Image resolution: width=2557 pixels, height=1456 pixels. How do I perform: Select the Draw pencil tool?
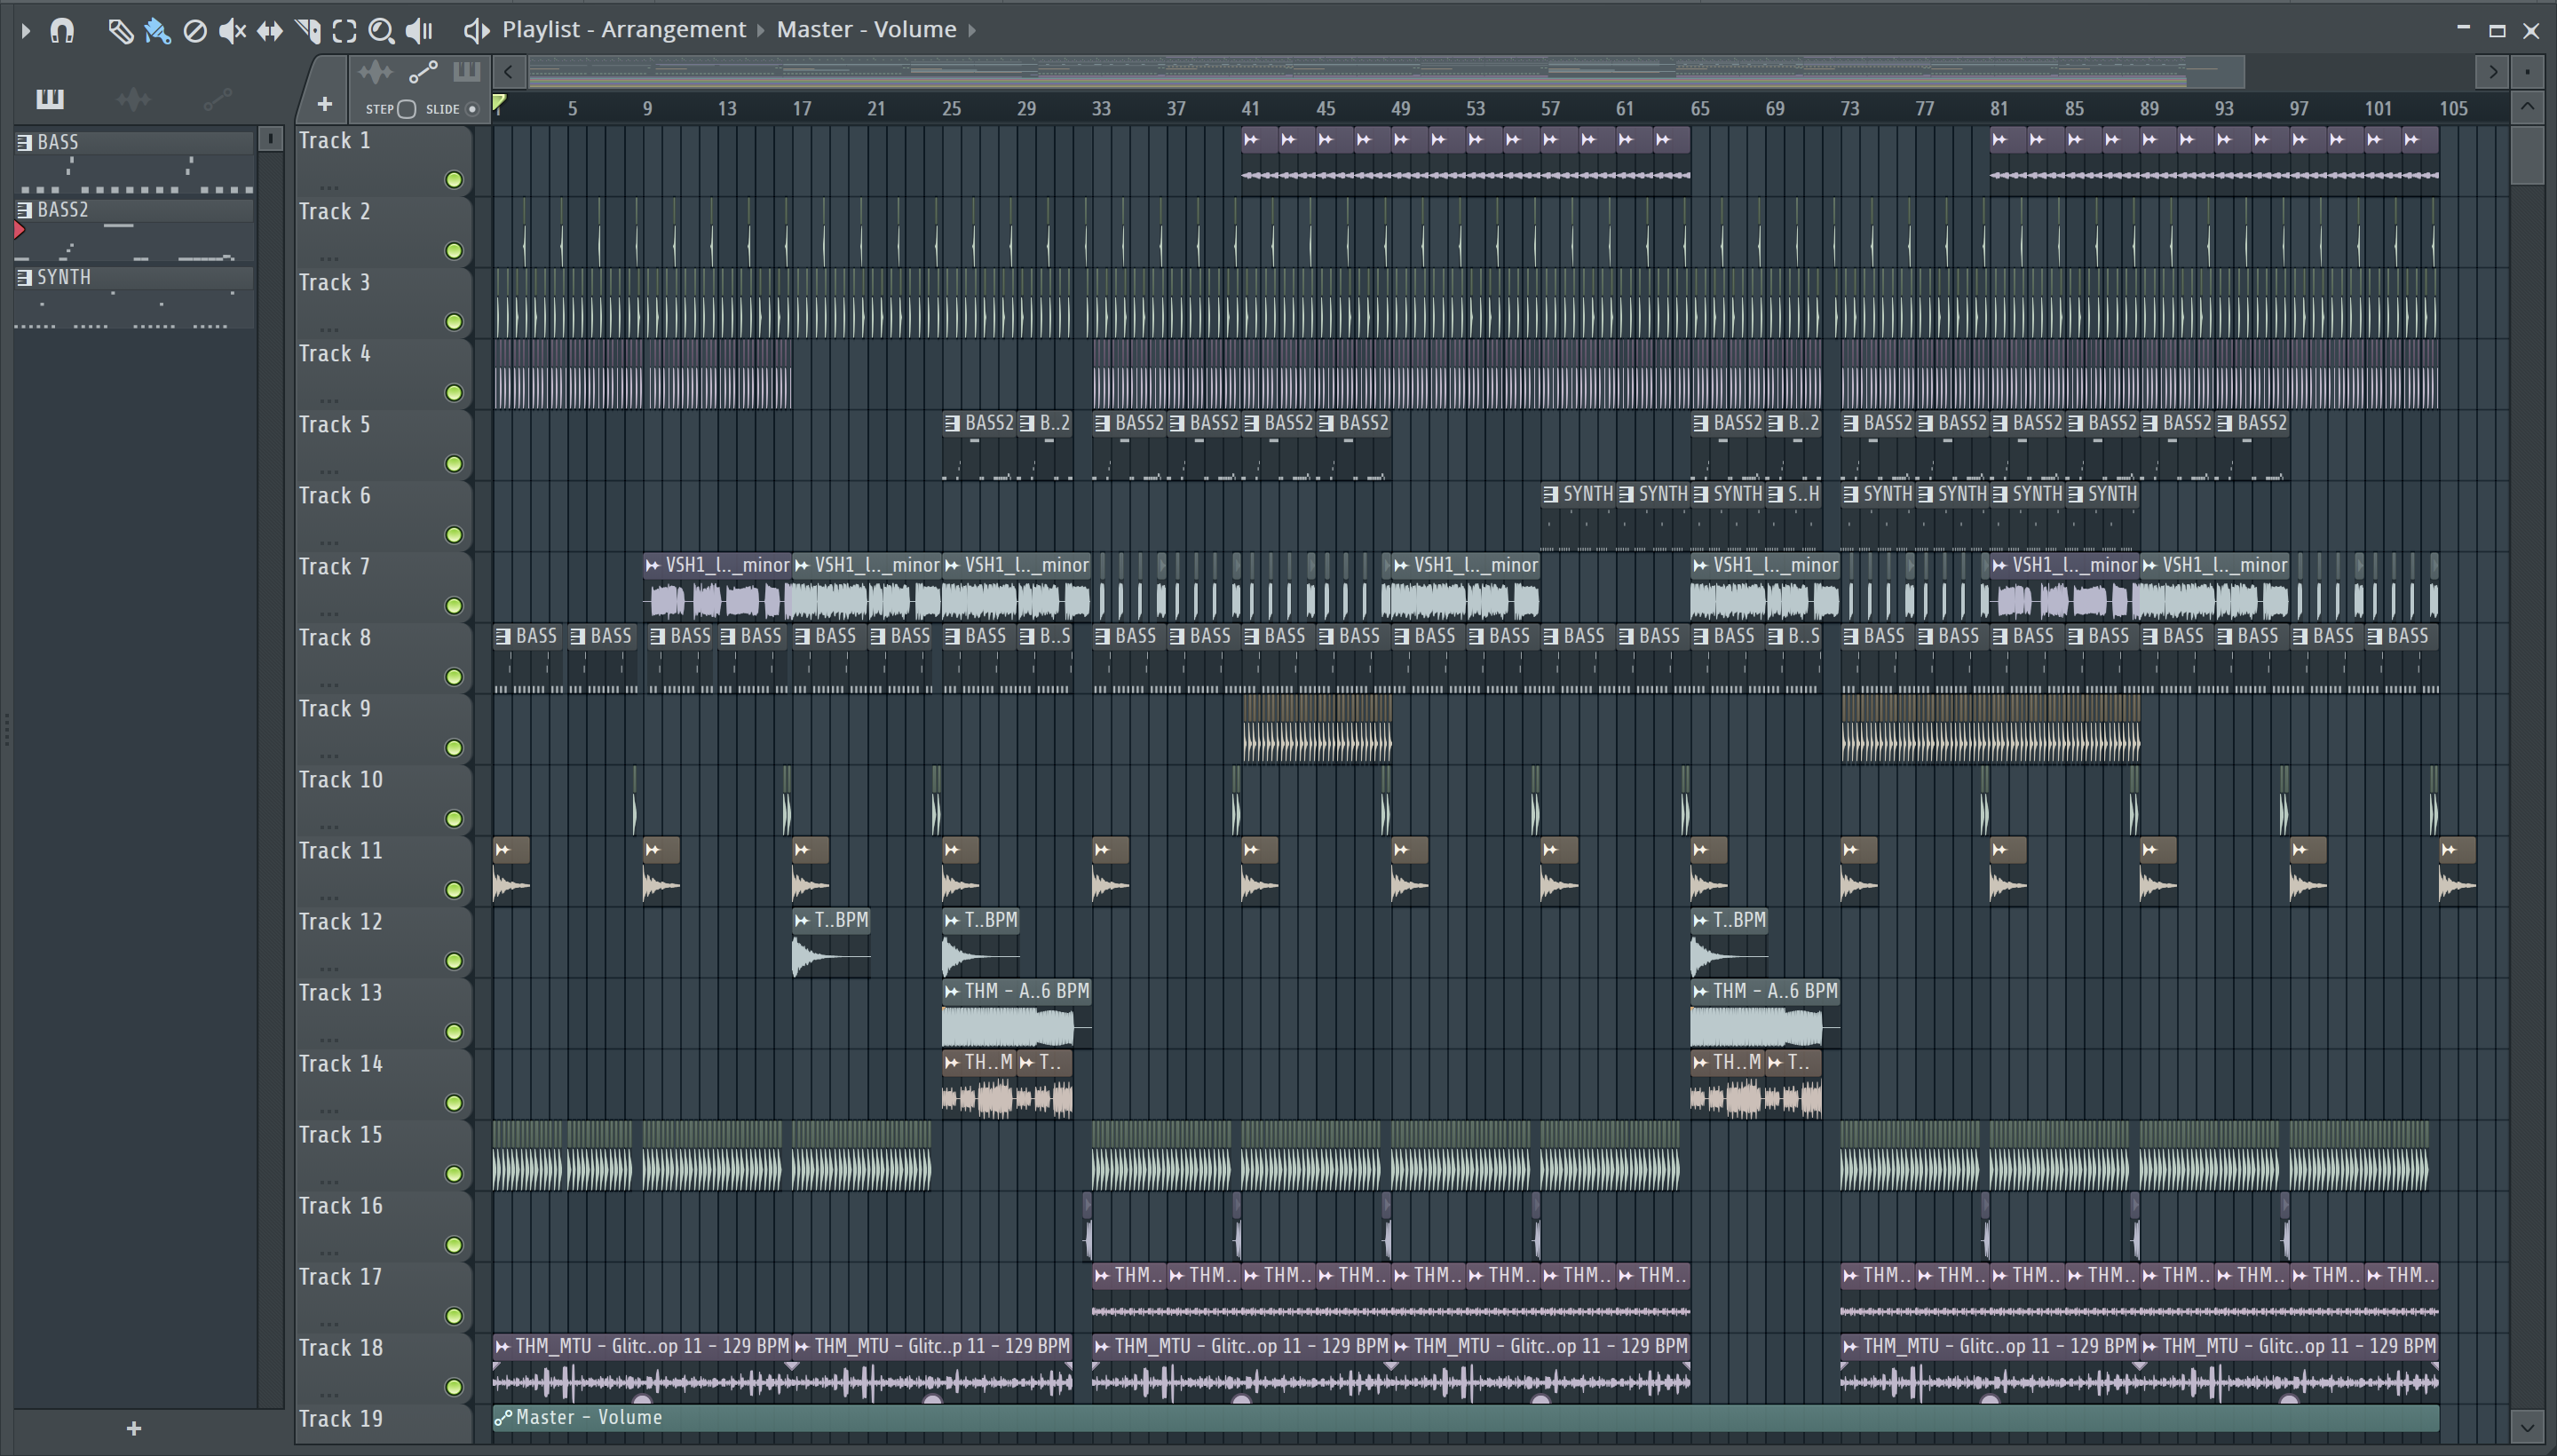pos(120,31)
